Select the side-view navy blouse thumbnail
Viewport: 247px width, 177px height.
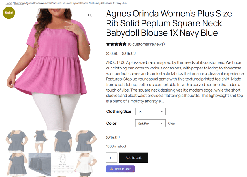pos(40,142)
